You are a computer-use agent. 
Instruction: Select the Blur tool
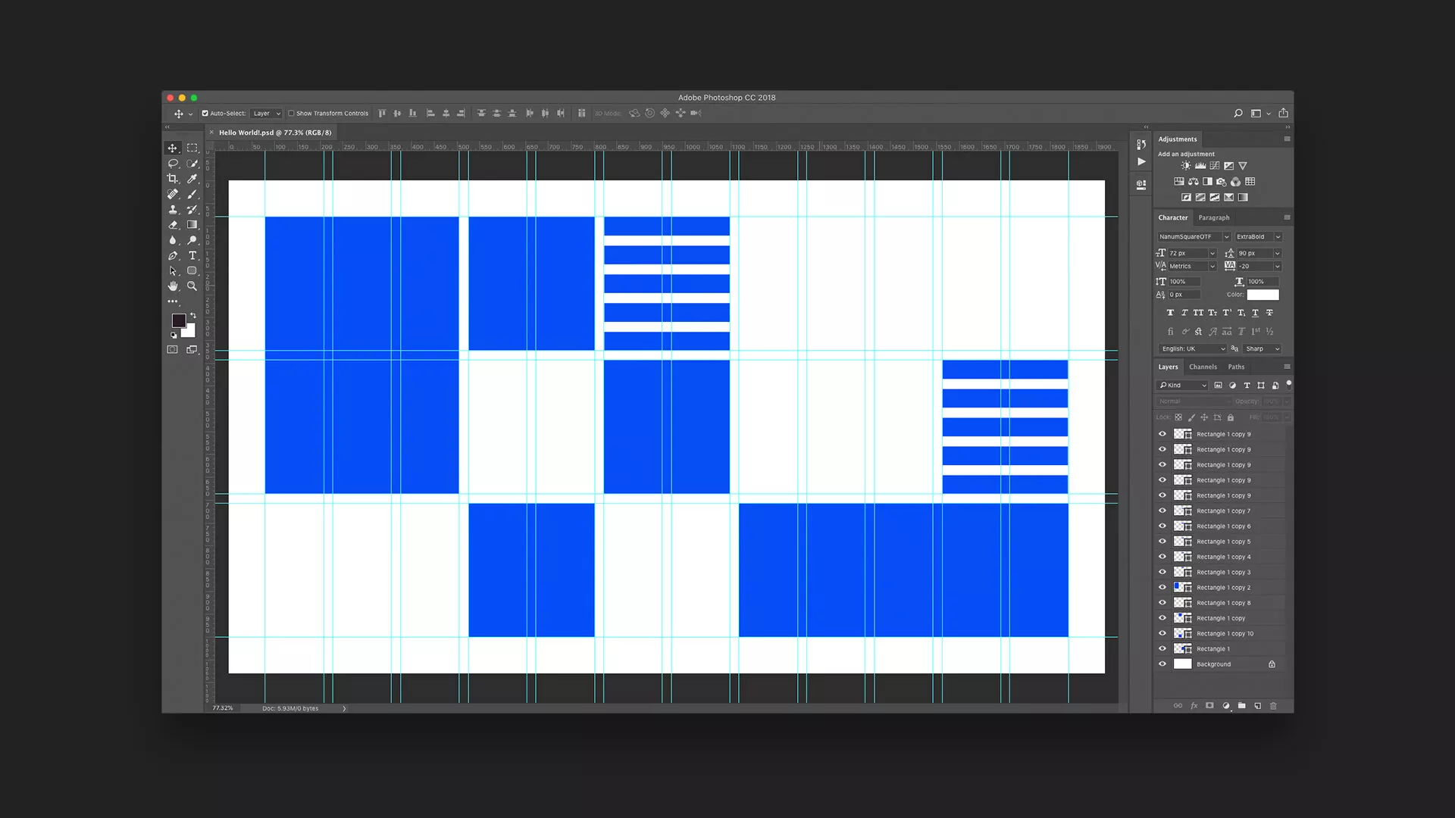click(x=173, y=240)
